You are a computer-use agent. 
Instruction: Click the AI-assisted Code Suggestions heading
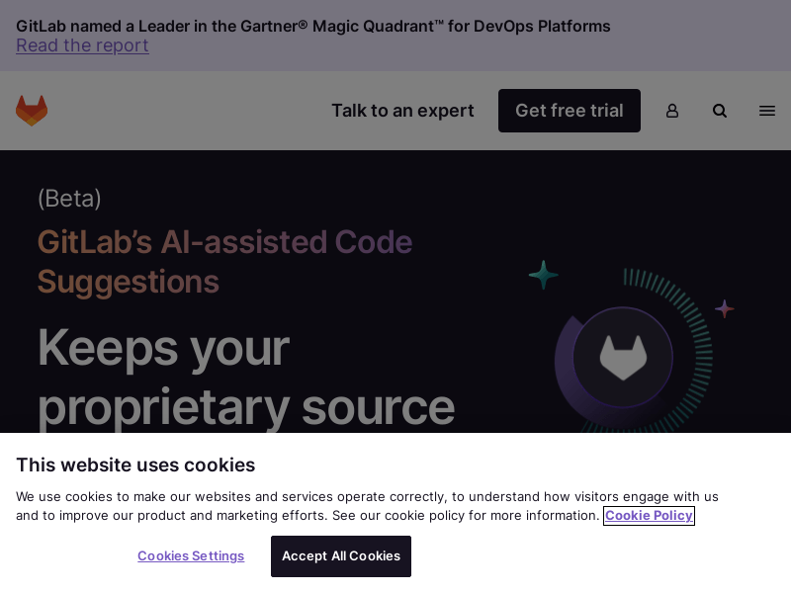(224, 262)
